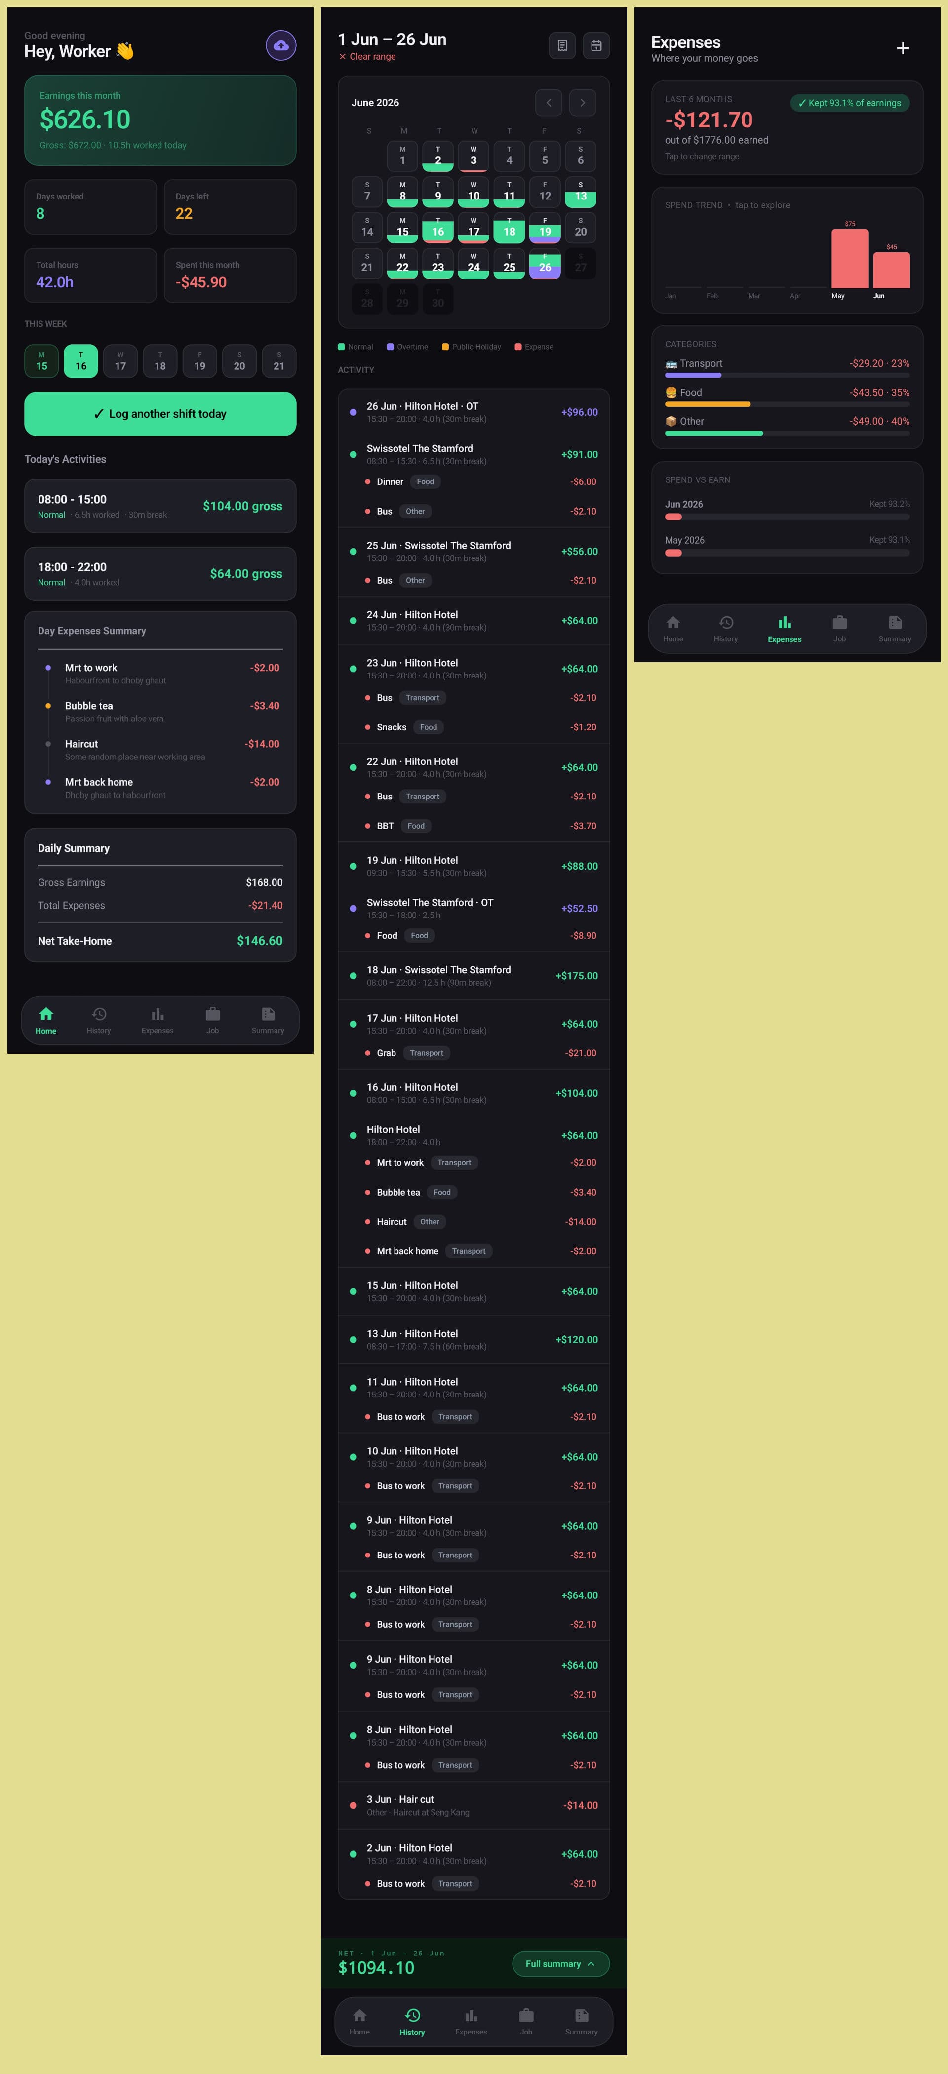Click the Clear range link
Screen dimensions: 948x2074
point(367,56)
